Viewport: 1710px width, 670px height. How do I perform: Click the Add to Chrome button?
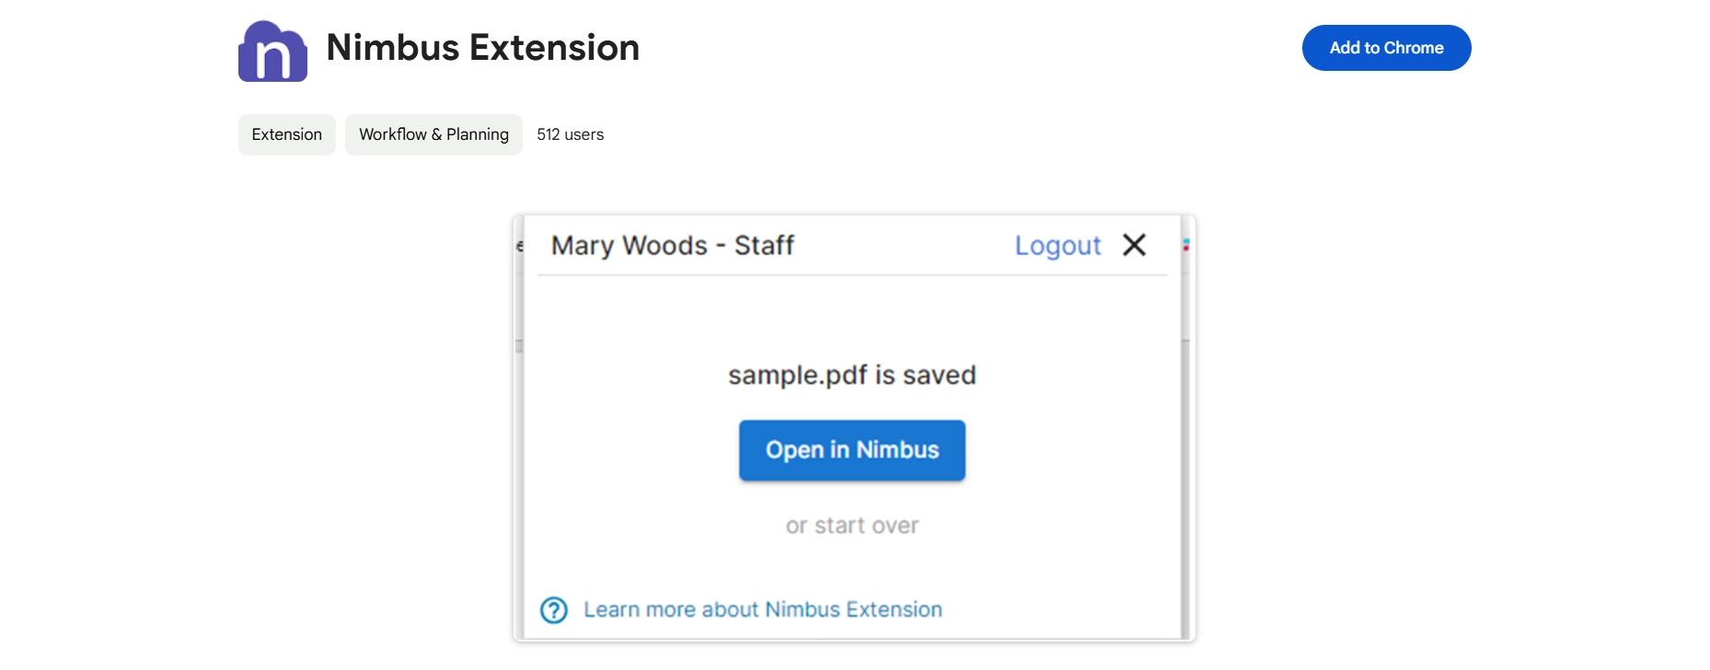(x=1386, y=48)
